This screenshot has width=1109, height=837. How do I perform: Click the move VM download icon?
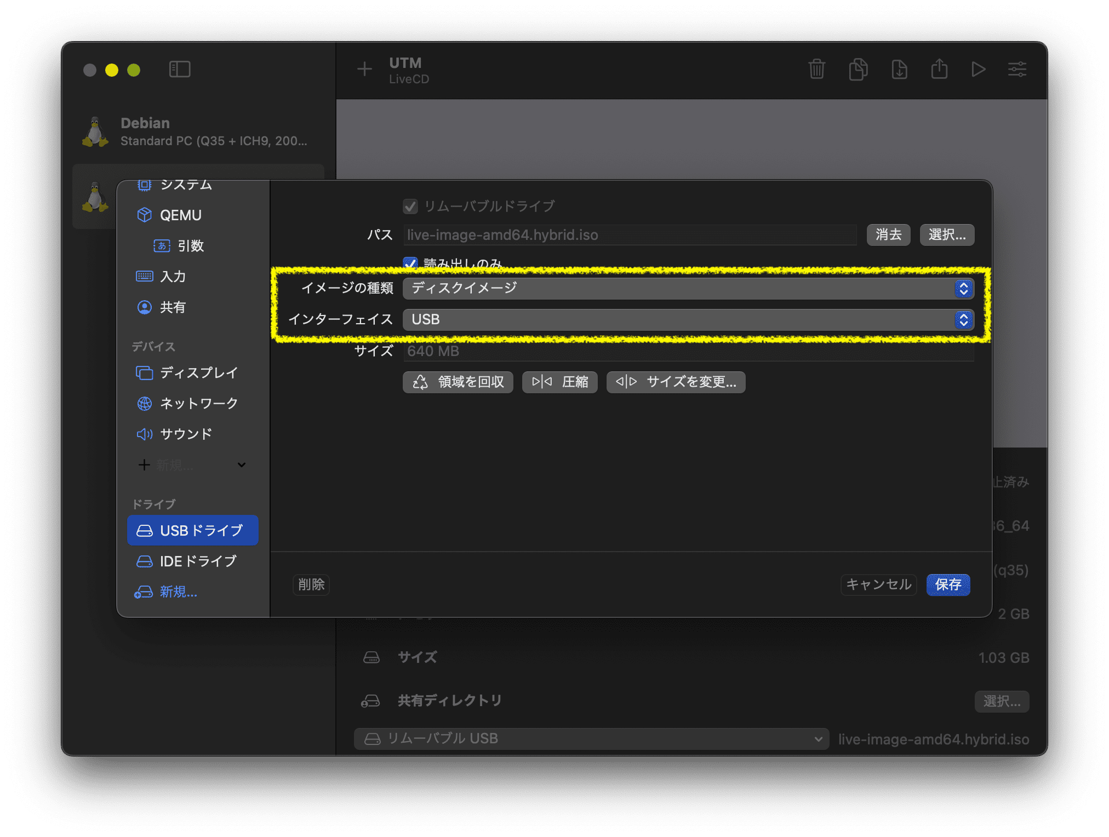[x=899, y=70]
